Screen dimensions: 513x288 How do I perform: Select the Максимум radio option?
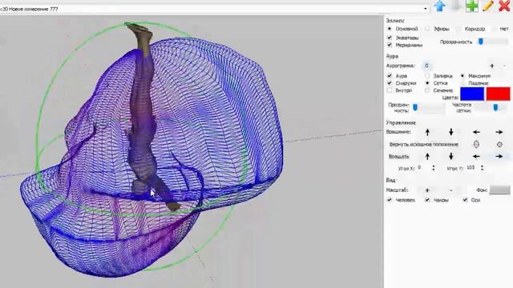tap(463, 76)
